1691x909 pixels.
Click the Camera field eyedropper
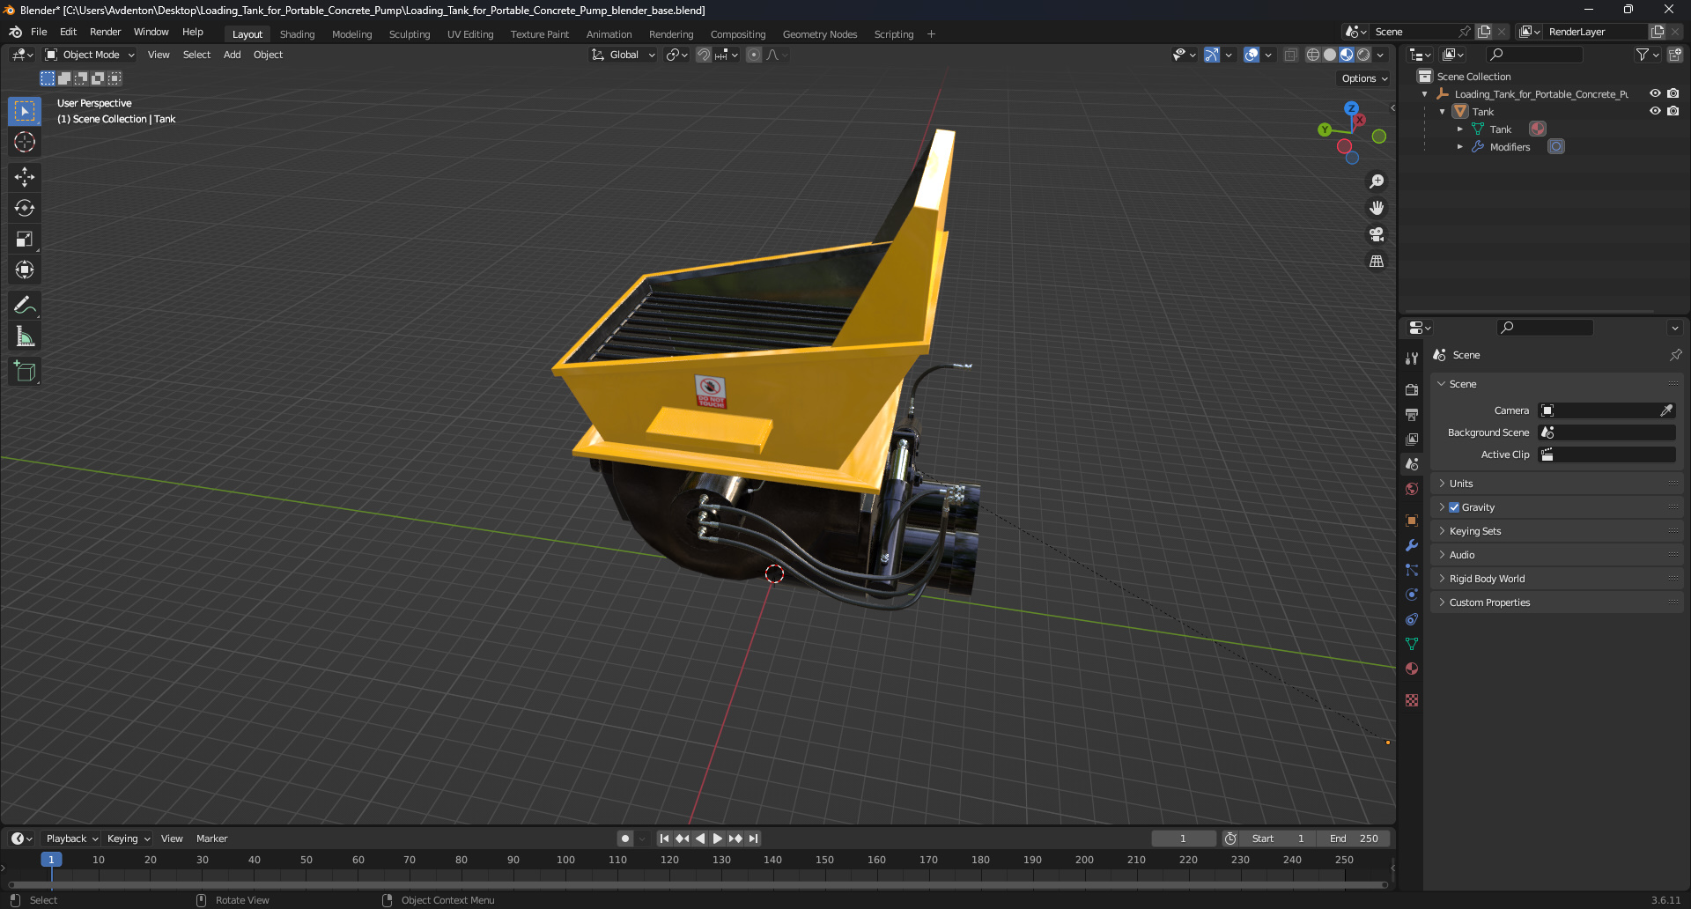pyautogui.click(x=1666, y=410)
